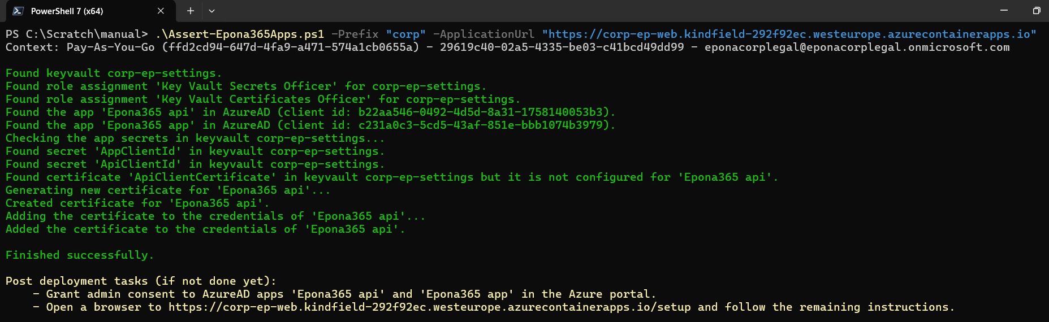Screen dimensions: 1049x322
Task: Click the 'Post deployment tasks' heading line
Action: pos(141,281)
